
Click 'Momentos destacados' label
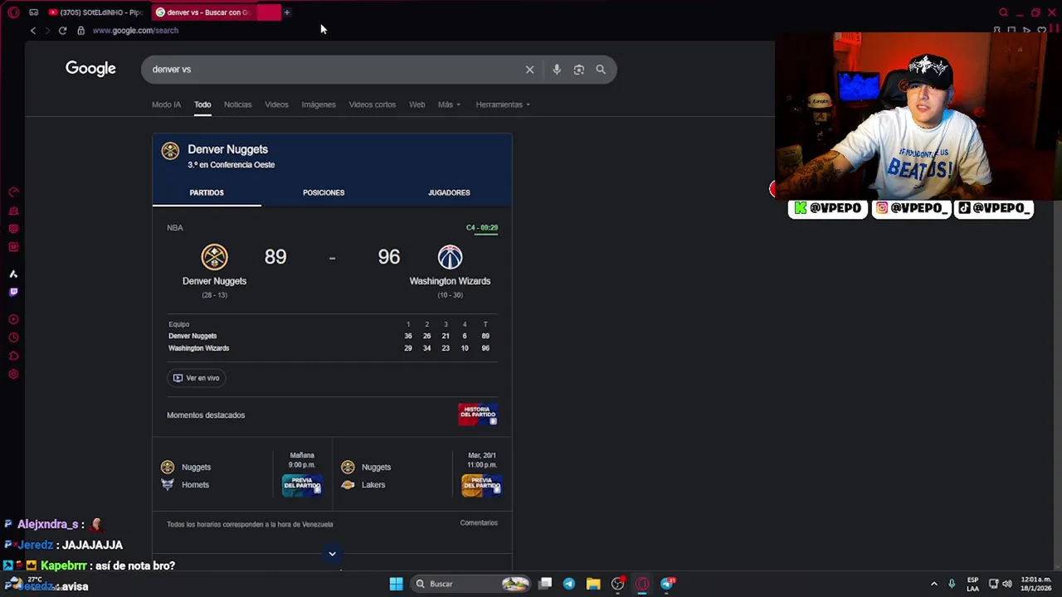coord(206,415)
